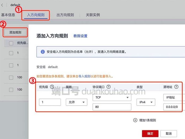185x139 pixels.
Task: Click the blue info icon in notice
Action: click(x=42, y=52)
